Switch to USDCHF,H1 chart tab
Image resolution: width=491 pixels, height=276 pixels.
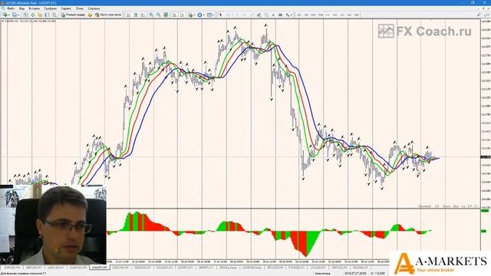(x=120, y=268)
